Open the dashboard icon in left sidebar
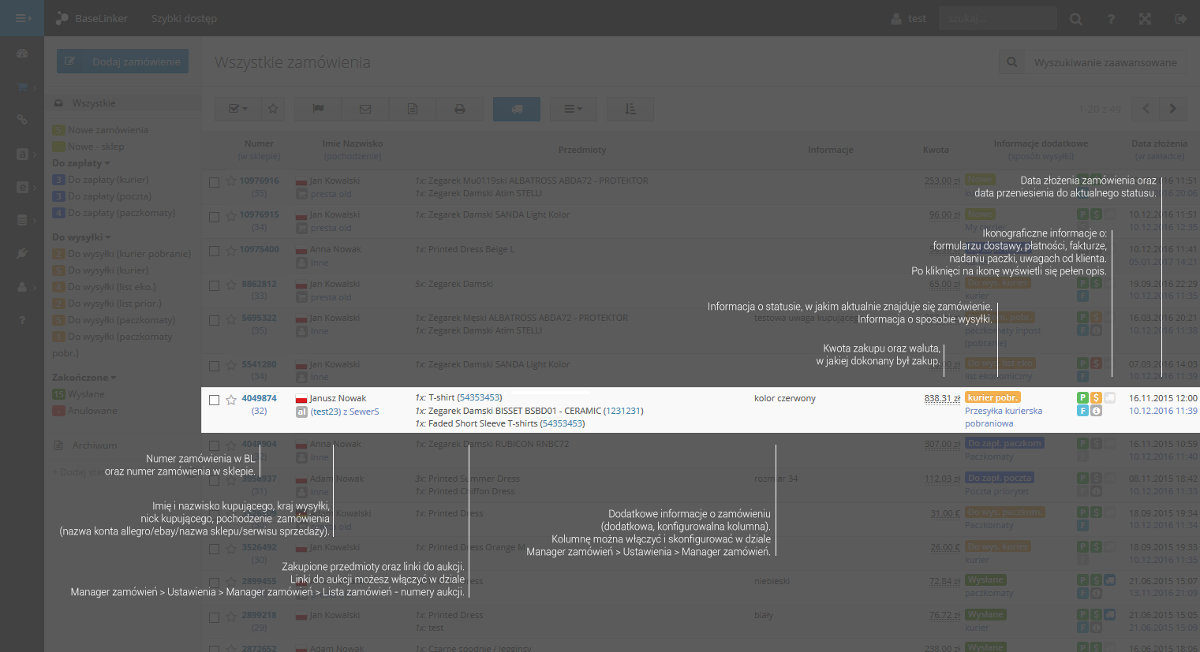 (x=22, y=53)
